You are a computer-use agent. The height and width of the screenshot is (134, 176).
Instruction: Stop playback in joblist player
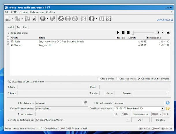pos(128,33)
